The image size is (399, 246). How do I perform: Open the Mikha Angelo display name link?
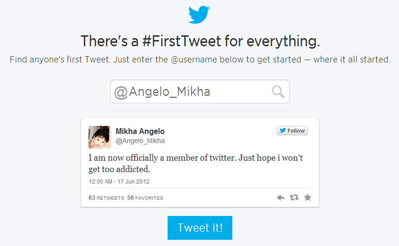pyautogui.click(x=140, y=132)
